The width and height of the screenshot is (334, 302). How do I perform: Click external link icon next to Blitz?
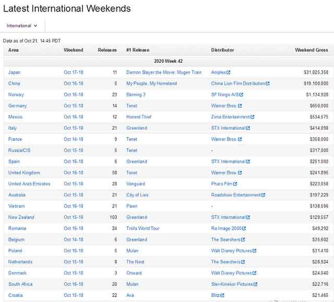pos(222,295)
